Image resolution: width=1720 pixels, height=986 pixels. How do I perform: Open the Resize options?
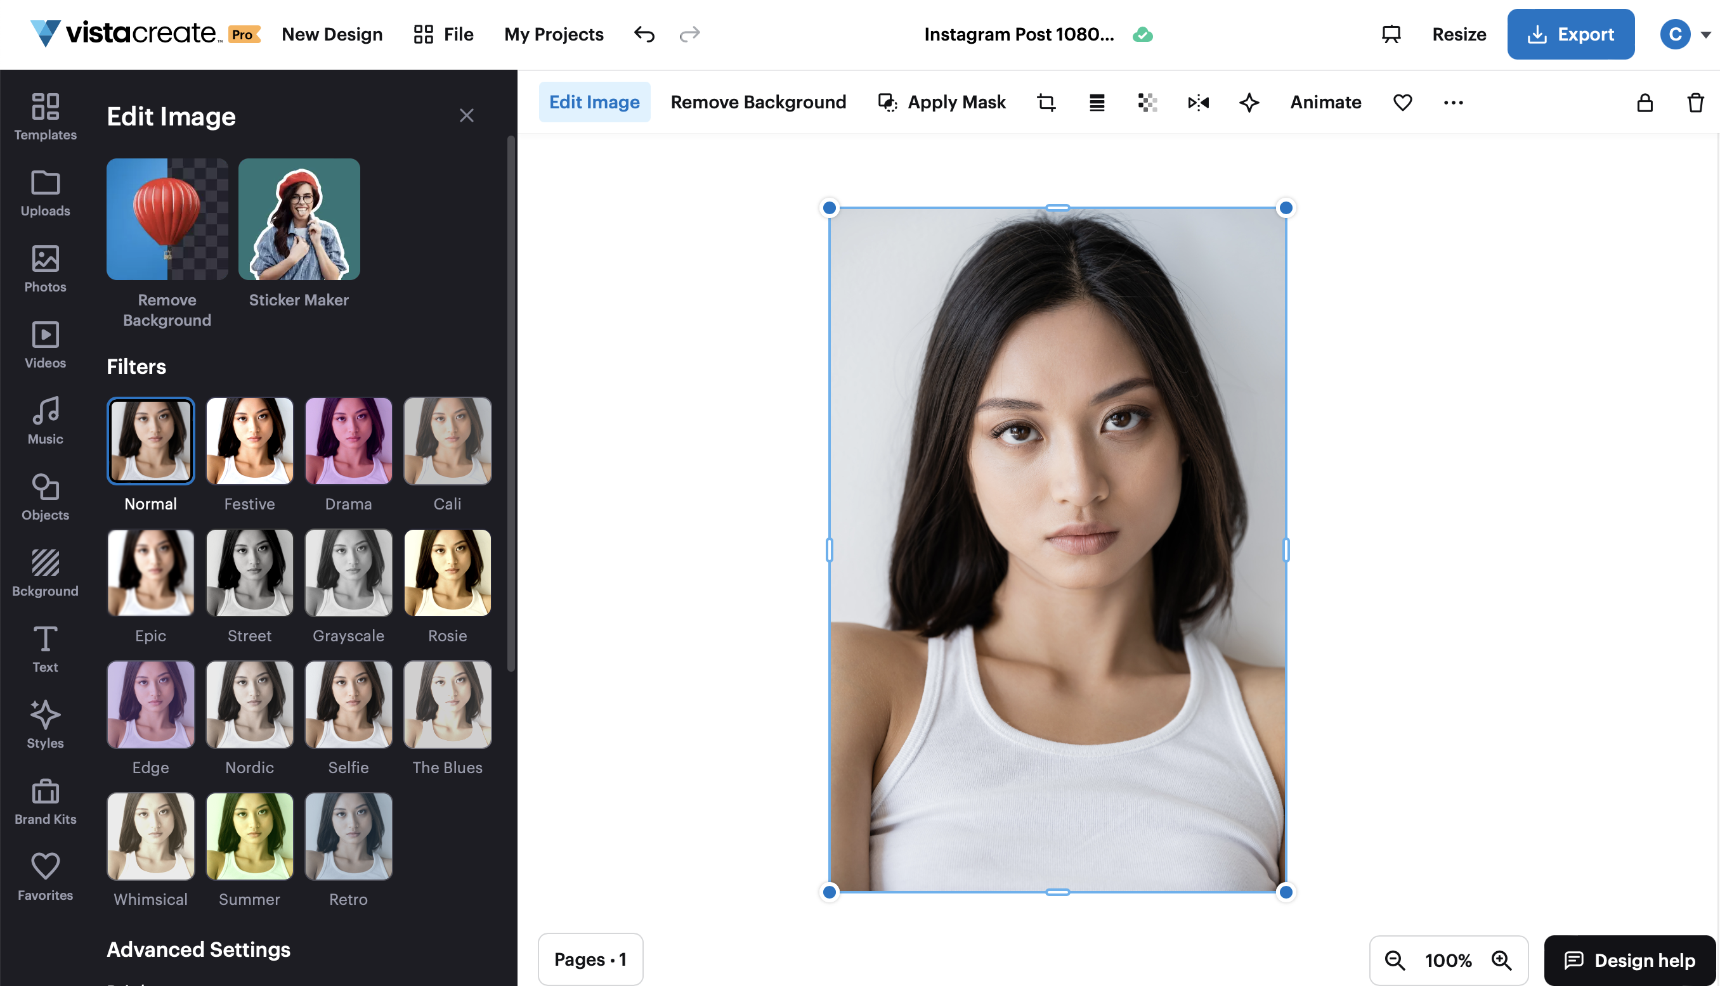point(1459,34)
